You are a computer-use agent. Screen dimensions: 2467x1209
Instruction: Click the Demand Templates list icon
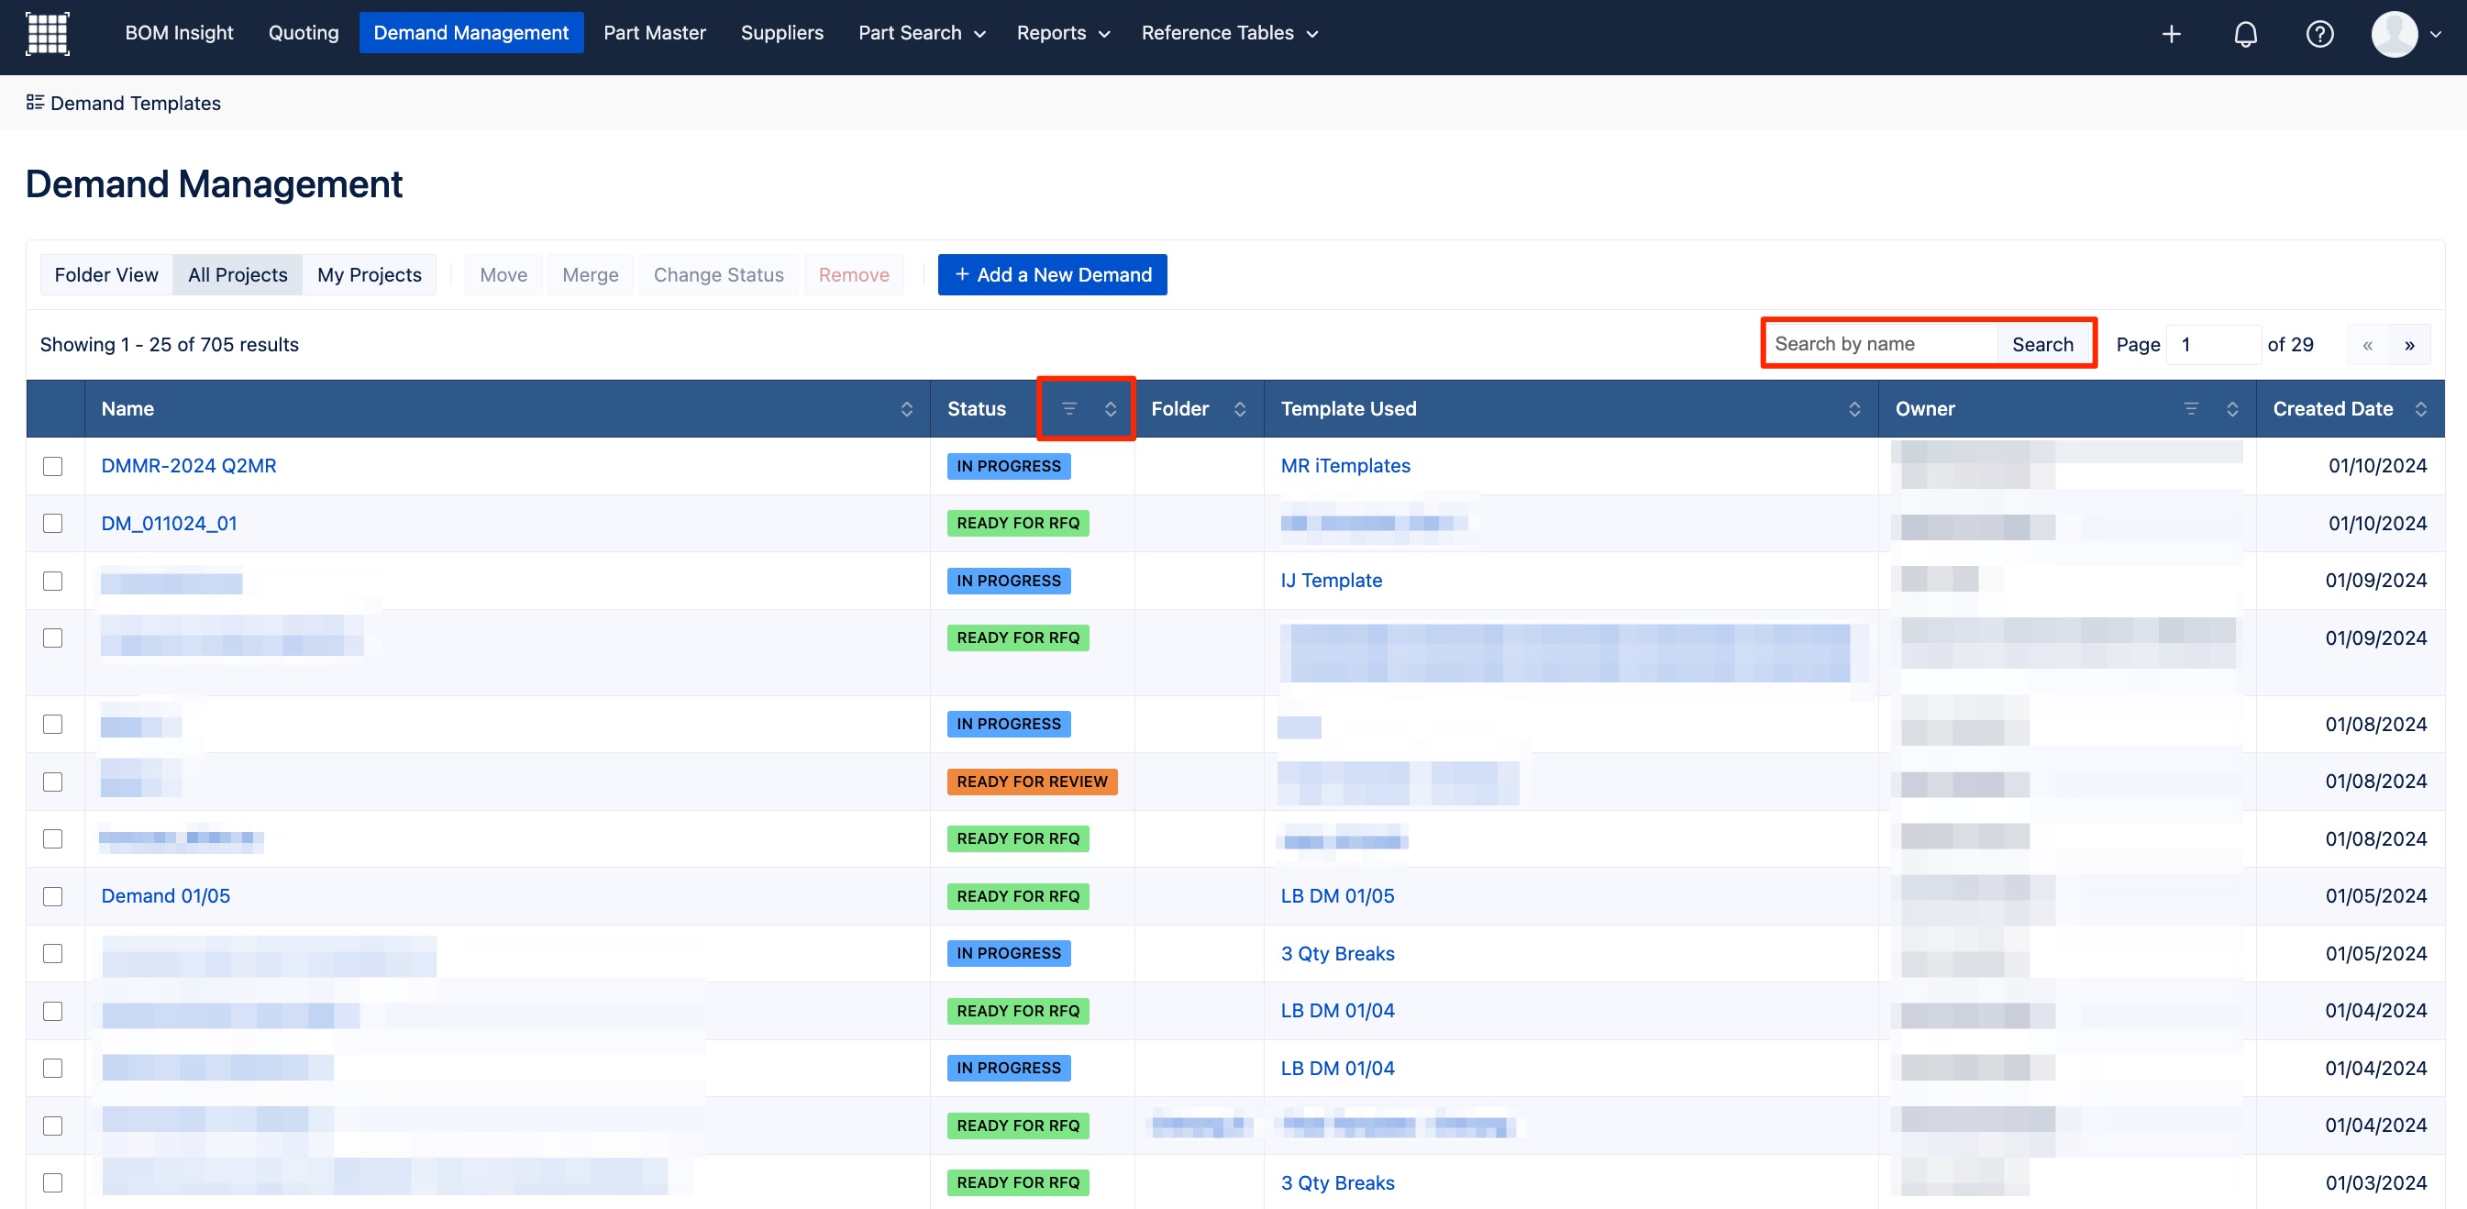pyautogui.click(x=35, y=103)
